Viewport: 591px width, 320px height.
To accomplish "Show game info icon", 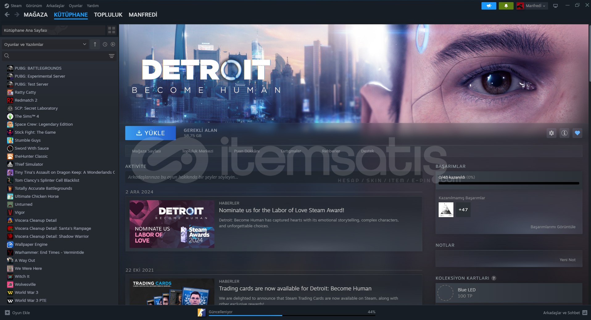I will click(x=564, y=133).
